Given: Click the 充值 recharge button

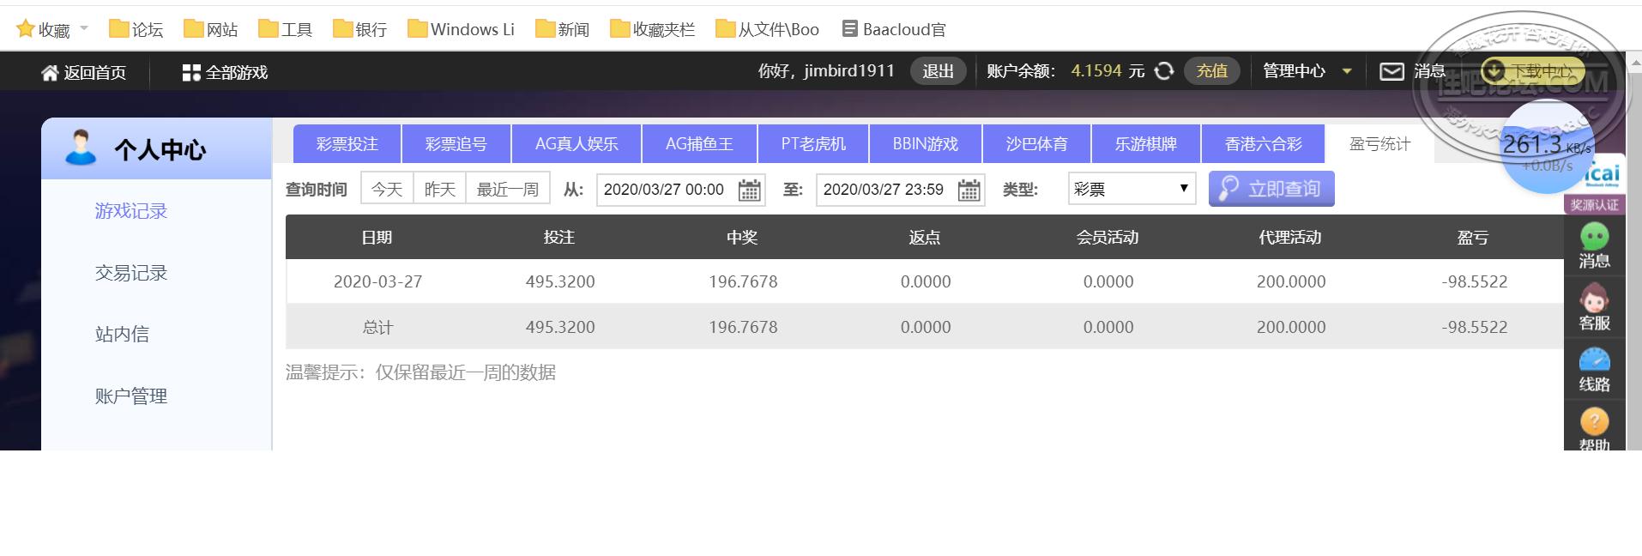Looking at the screenshot, I should 1212,71.
